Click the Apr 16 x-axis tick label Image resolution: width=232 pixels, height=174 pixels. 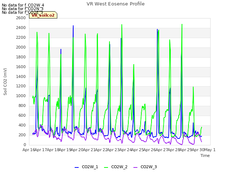coord(29,150)
